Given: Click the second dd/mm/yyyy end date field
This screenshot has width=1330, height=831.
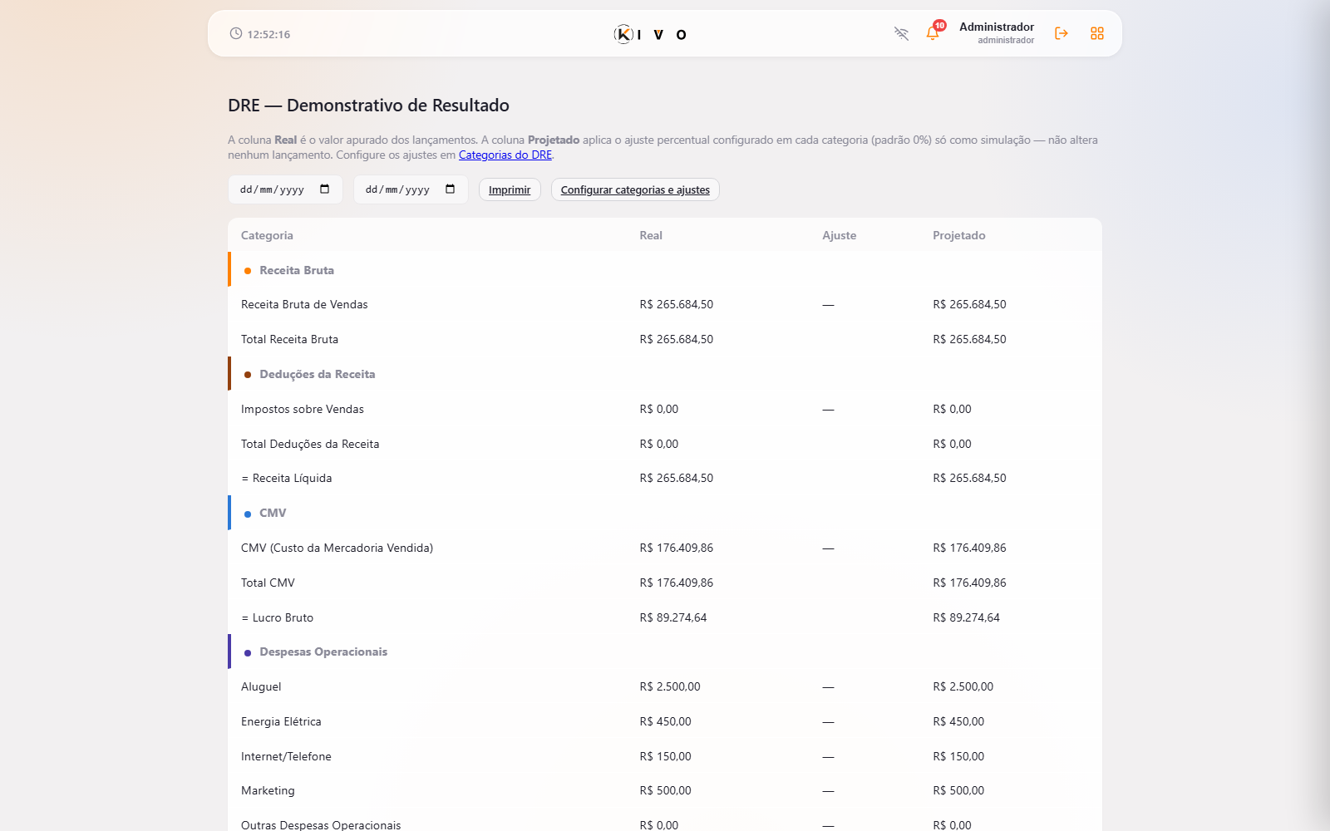Looking at the screenshot, I should point(411,189).
